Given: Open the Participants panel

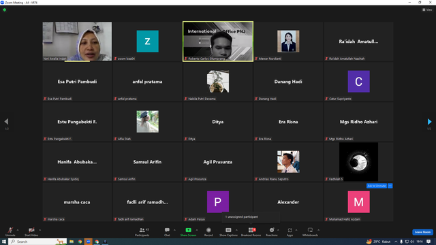Looking at the screenshot, I should pyautogui.click(x=142, y=231).
